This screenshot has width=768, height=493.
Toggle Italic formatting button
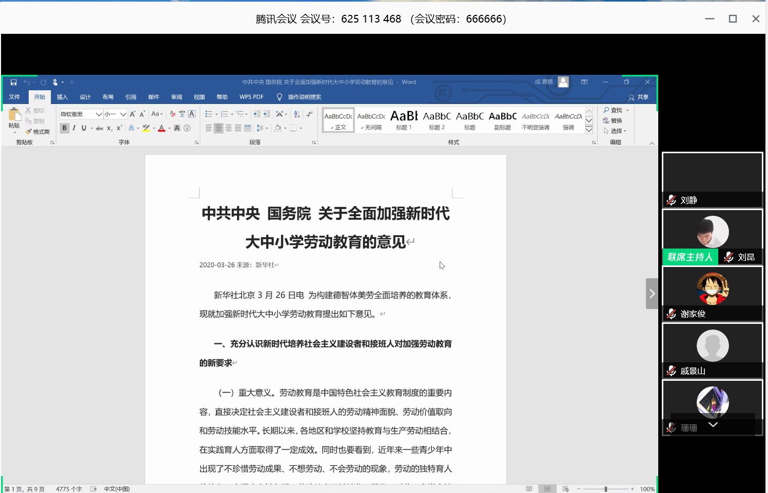click(x=74, y=128)
